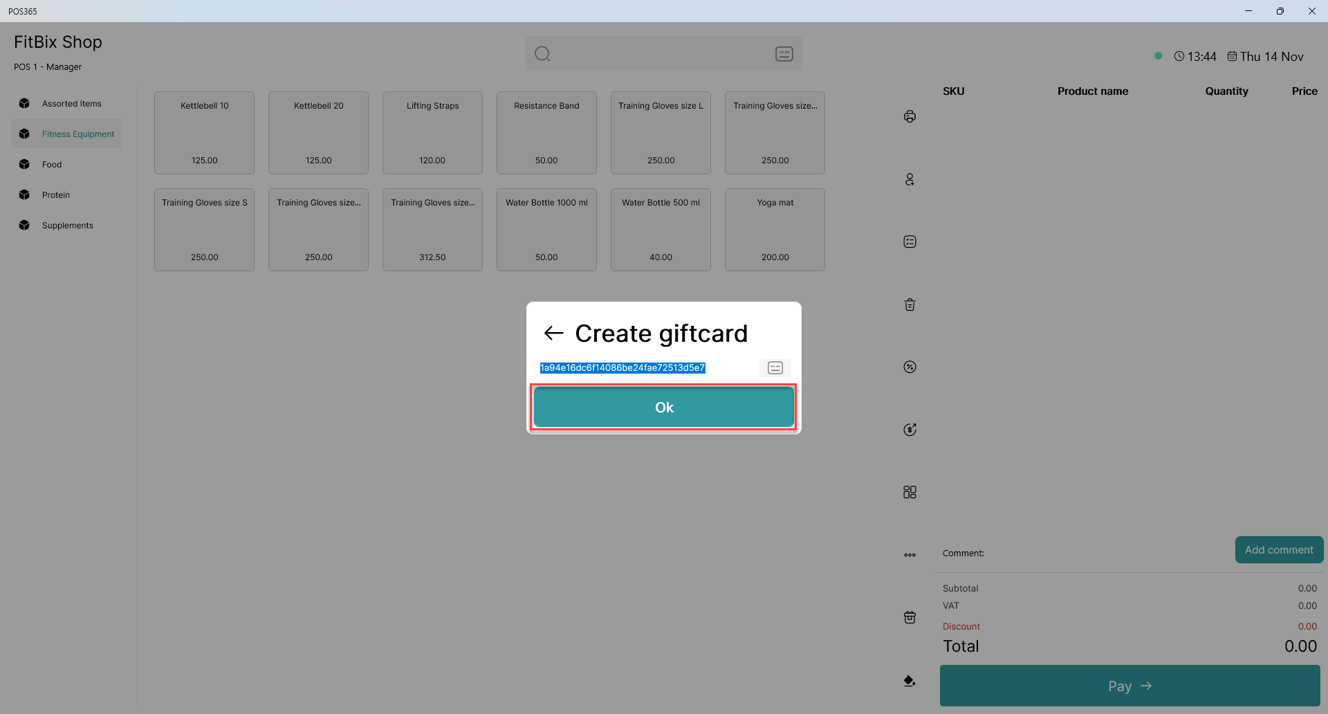Click the printer icon in the side toolbar
Viewport: 1328px width, 714px height.
pos(910,116)
